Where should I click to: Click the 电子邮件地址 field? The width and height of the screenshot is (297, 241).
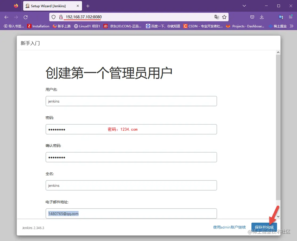[x=131, y=214]
